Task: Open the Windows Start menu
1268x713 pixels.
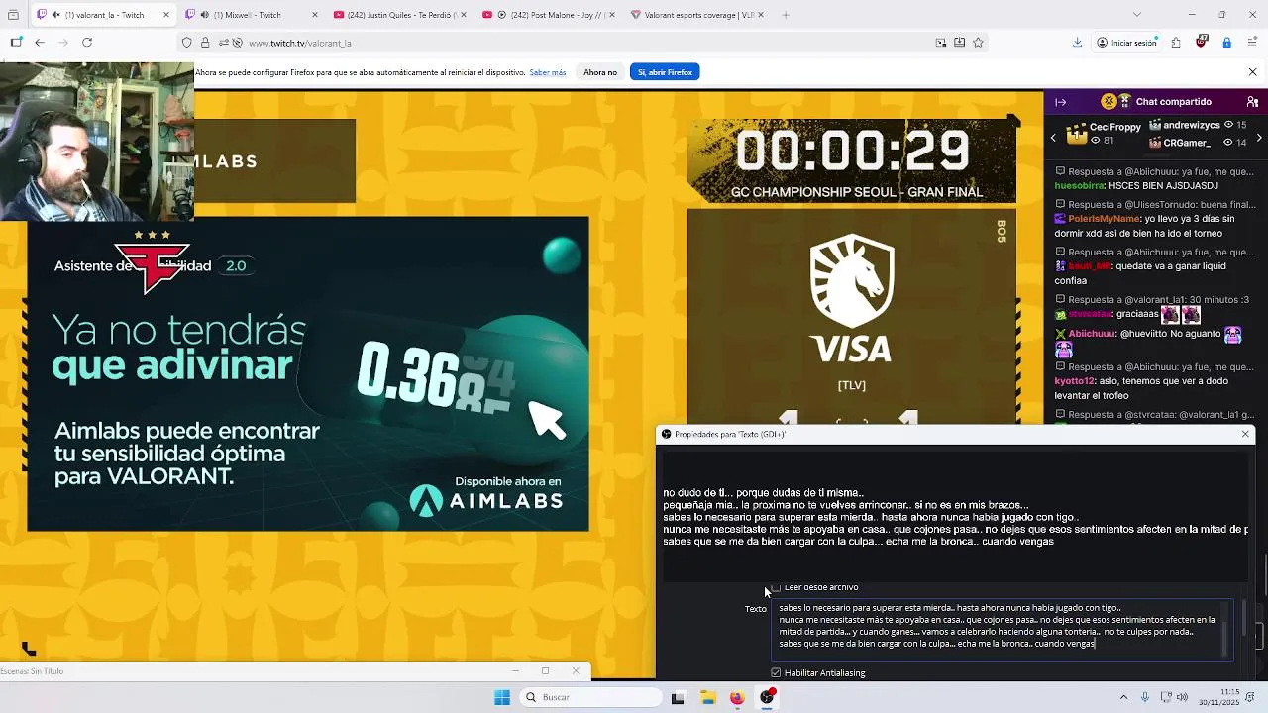Action: [x=502, y=697]
